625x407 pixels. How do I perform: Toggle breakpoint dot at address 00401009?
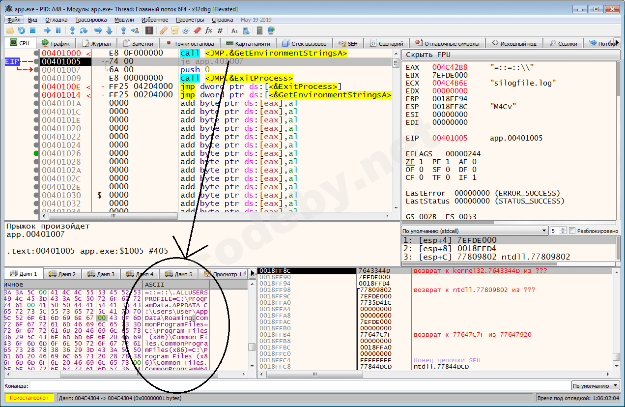36,78
